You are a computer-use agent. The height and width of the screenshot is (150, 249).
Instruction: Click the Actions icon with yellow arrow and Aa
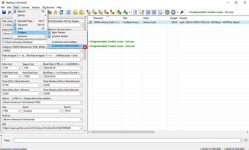[x=119, y=12]
